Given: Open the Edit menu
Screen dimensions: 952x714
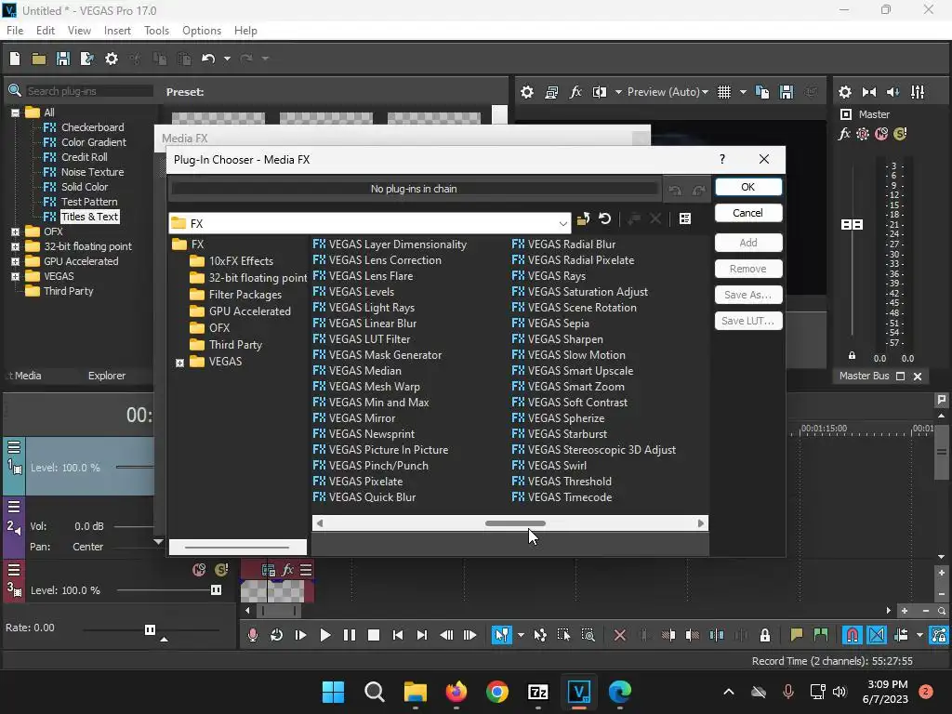Looking at the screenshot, I should pos(46,31).
